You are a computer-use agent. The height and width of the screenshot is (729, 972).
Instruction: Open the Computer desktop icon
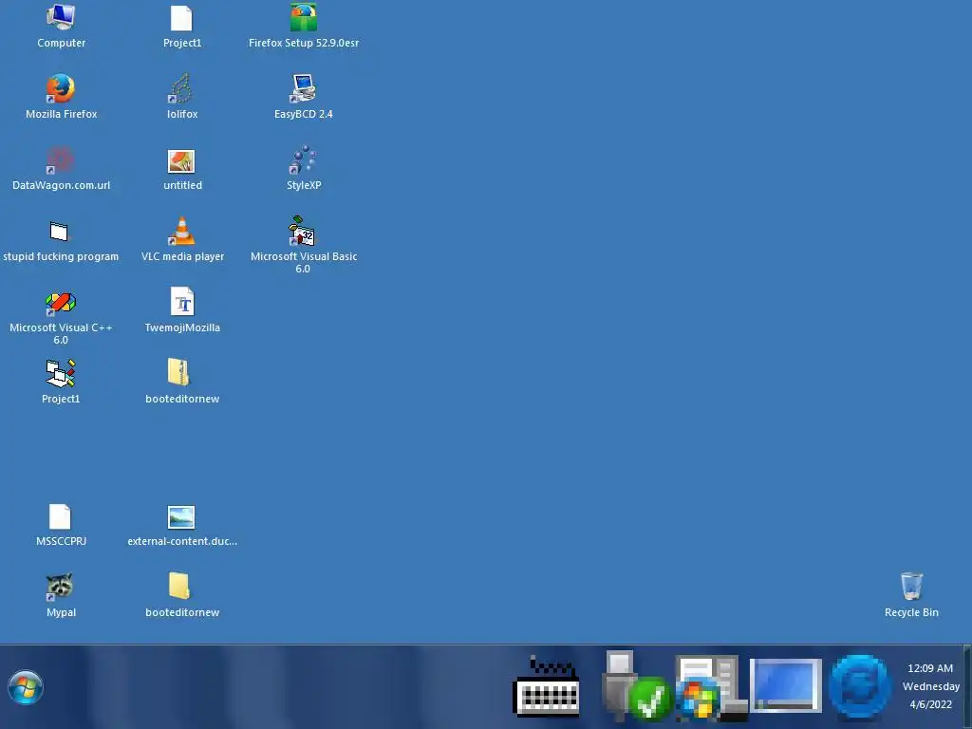tap(61, 25)
